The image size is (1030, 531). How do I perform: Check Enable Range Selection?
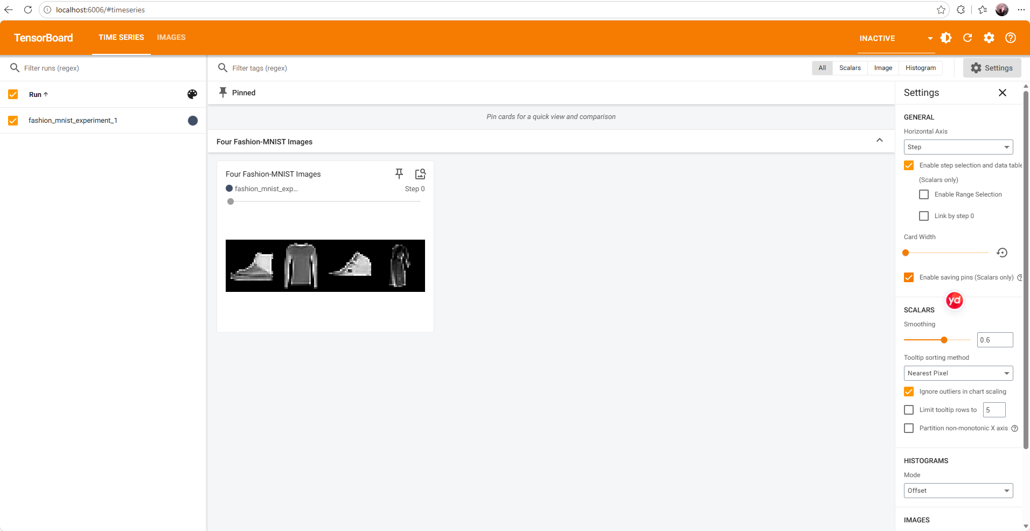[x=924, y=194]
